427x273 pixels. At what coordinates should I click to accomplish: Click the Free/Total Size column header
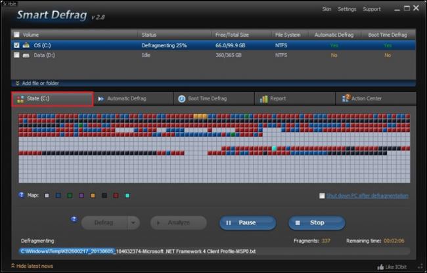click(x=232, y=35)
